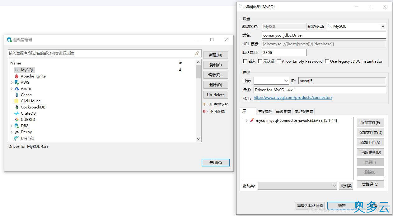Enable Allow Empty Password checkbox
Screen dimensions: 393x216
click(279, 61)
